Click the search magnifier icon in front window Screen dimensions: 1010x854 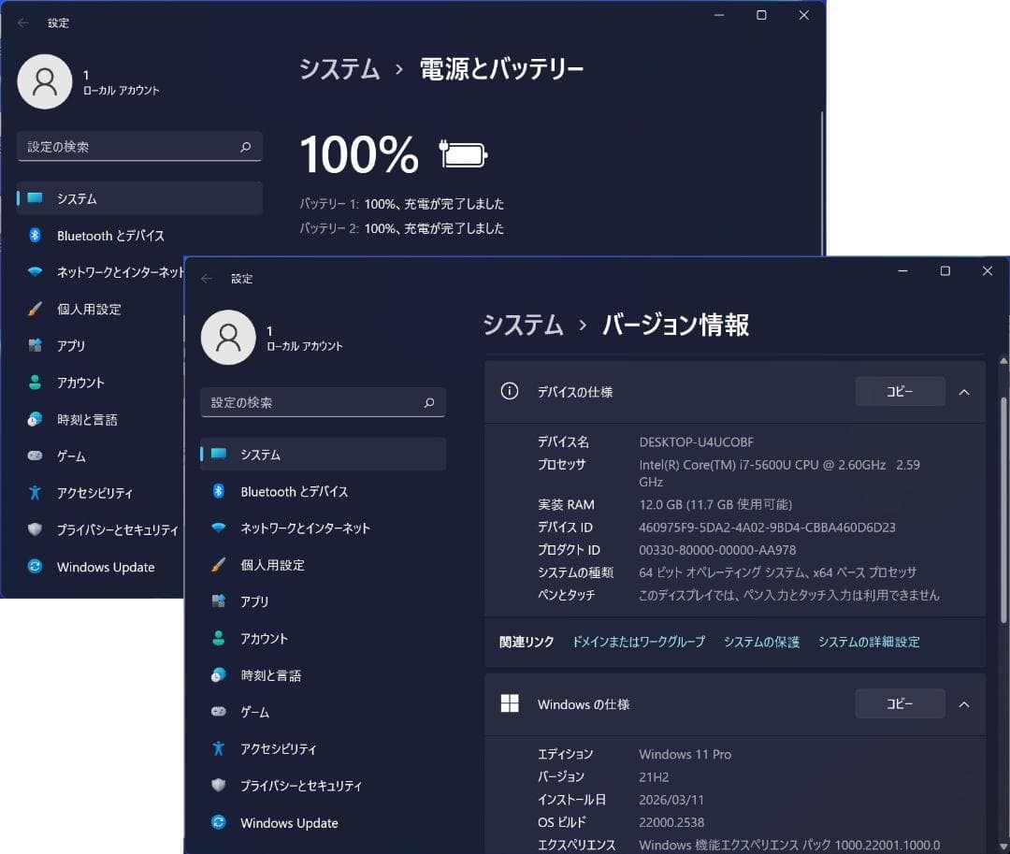(x=429, y=402)
